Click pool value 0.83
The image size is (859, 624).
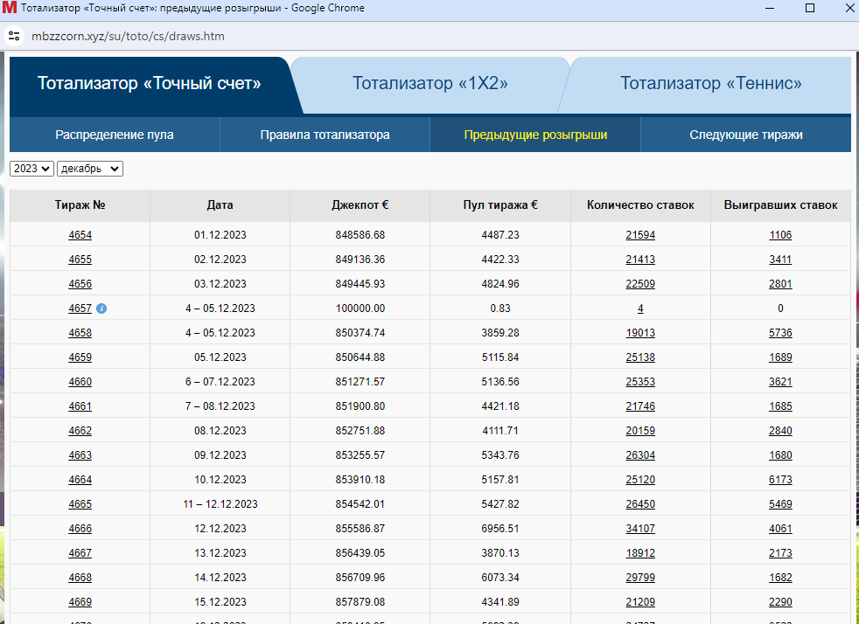pos(500,309)
